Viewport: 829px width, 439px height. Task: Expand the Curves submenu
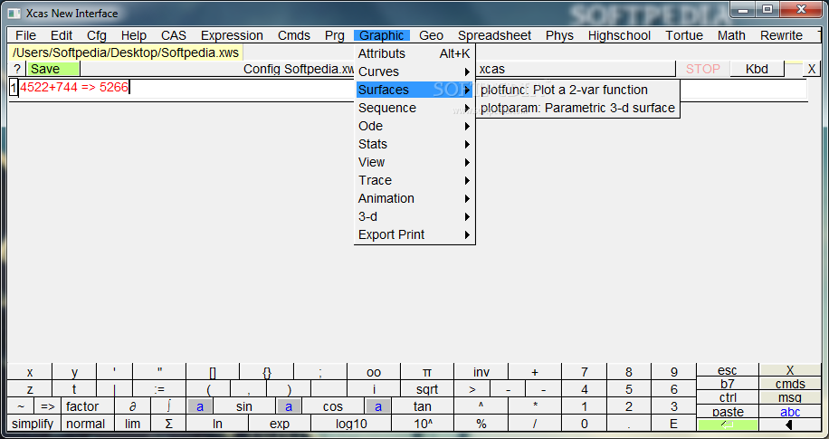coord(414,72)
